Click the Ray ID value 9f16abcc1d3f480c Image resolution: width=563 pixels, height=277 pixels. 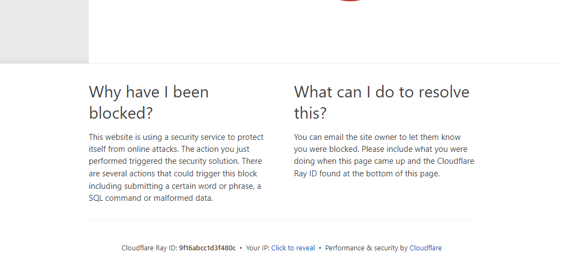(x=207, y=248)
